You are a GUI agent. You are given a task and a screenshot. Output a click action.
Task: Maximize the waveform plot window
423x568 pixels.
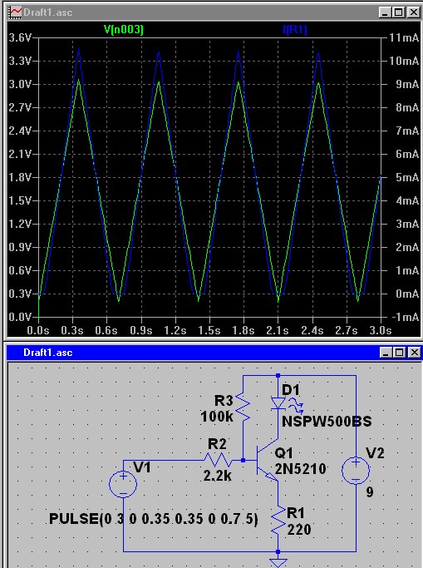pyautogui.click(x=399, y=12)
